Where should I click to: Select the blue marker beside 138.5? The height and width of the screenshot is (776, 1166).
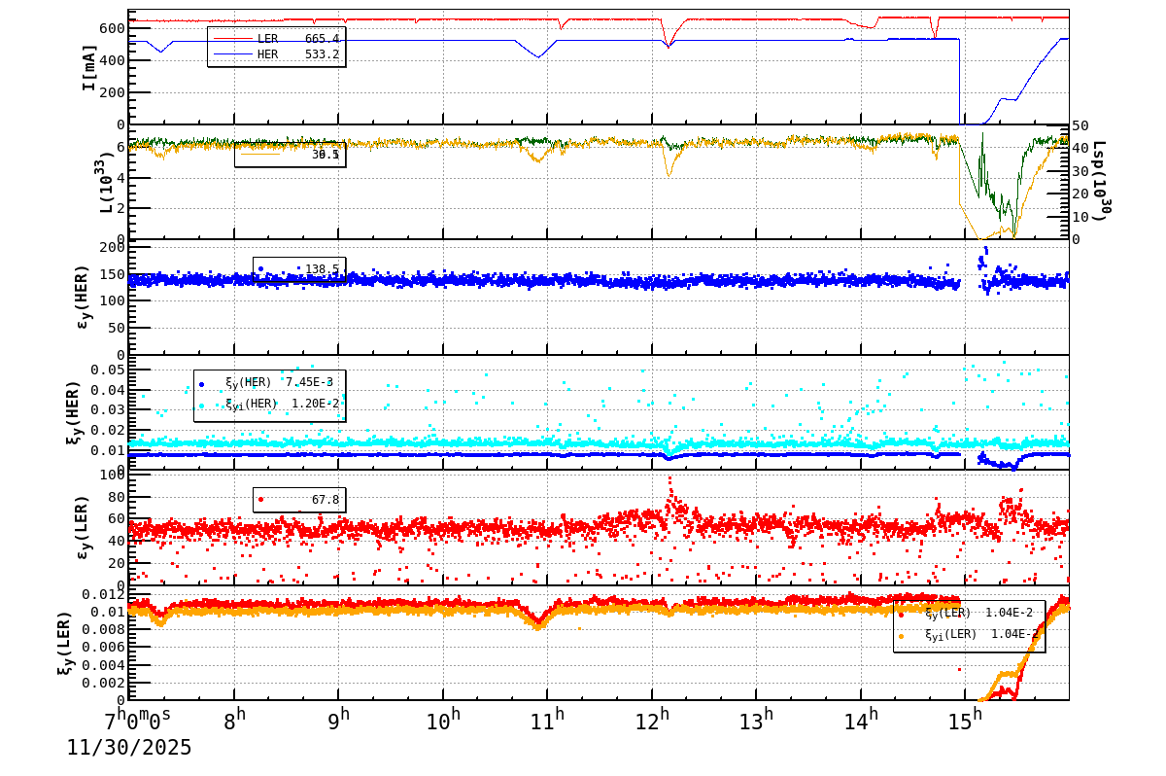coord(260,268)
